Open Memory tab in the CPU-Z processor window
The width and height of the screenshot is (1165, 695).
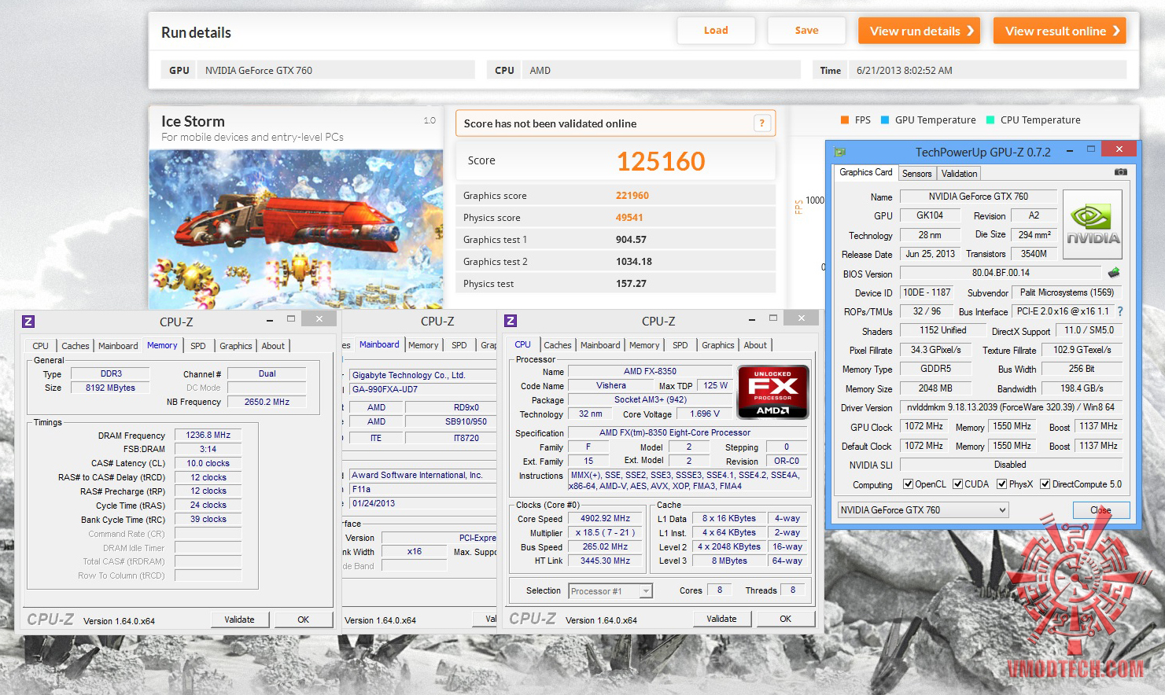[x=644, y=345]
